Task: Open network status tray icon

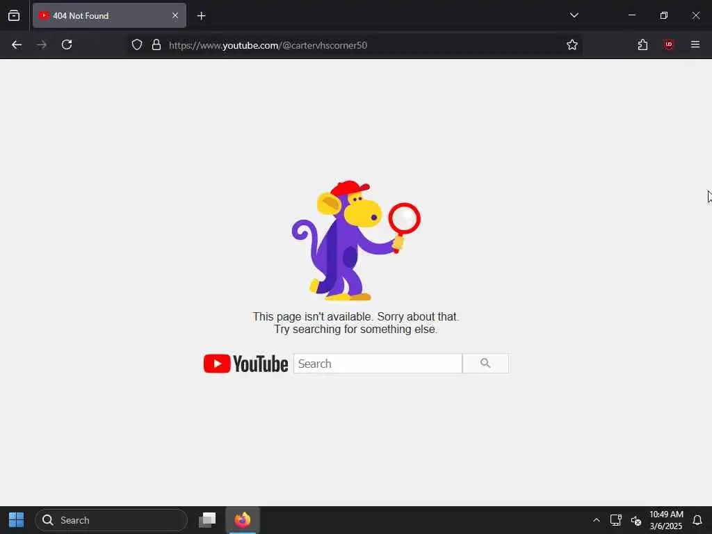Action: pyautogui.click(x=616, y=520)
